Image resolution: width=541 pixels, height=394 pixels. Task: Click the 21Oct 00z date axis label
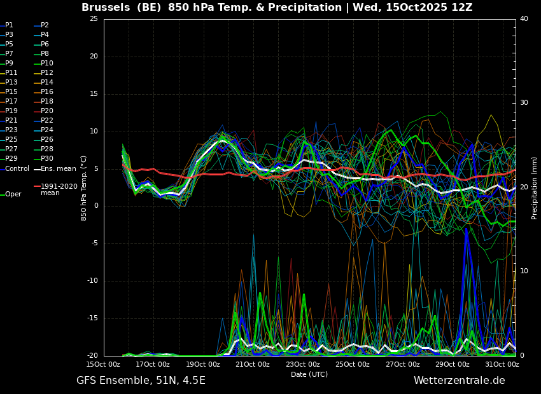pos(253,364)
